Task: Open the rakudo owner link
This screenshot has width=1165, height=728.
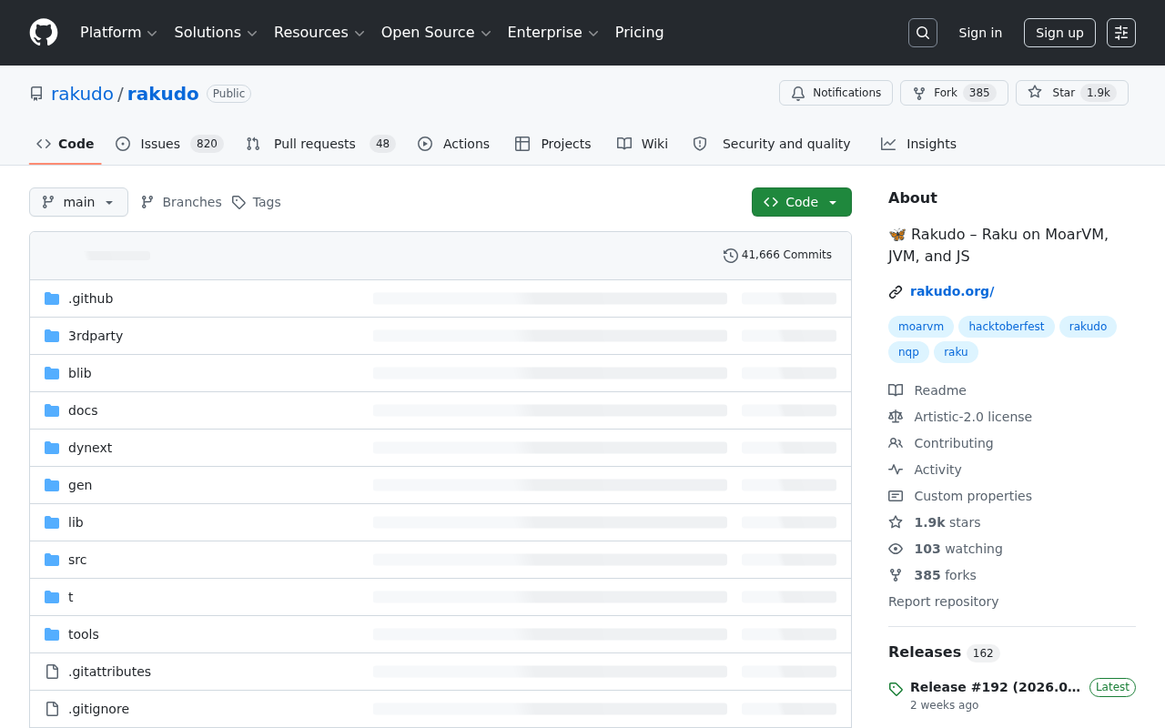Action: coord(82,94)
